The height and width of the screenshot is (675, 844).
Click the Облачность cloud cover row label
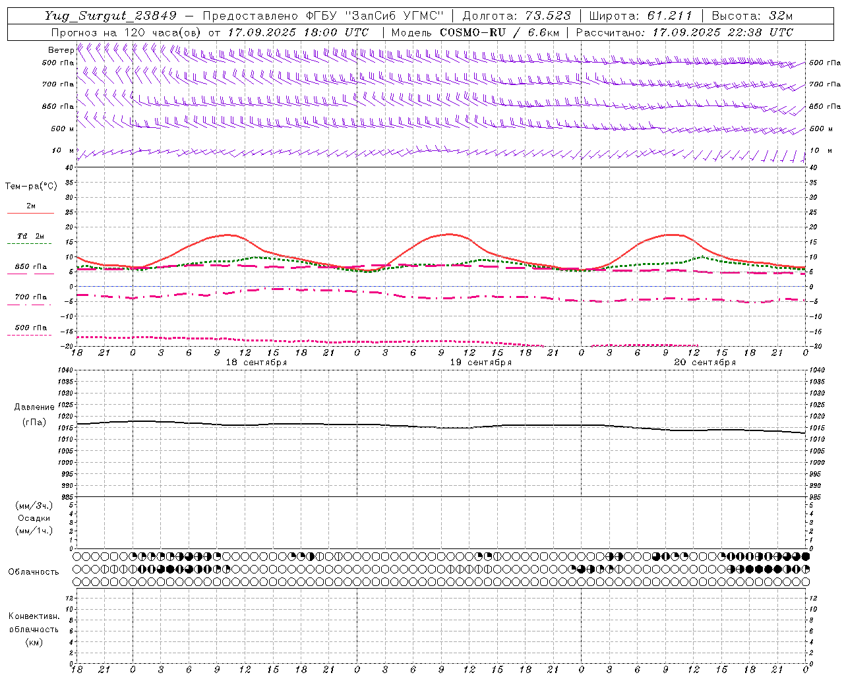coord(34,572)
